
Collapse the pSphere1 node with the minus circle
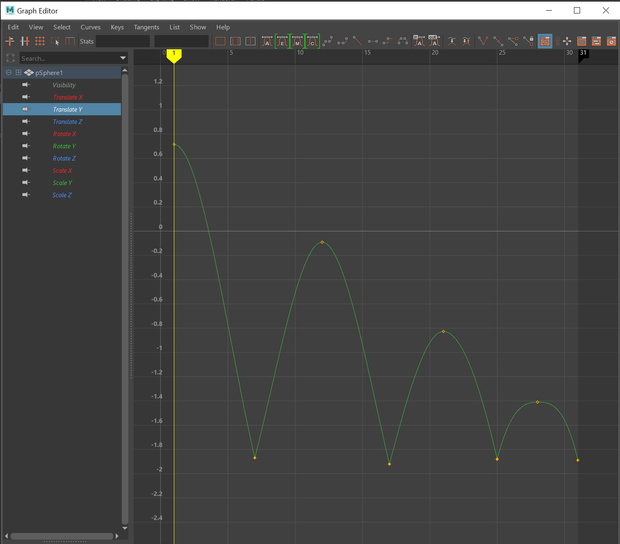(9, 73)
